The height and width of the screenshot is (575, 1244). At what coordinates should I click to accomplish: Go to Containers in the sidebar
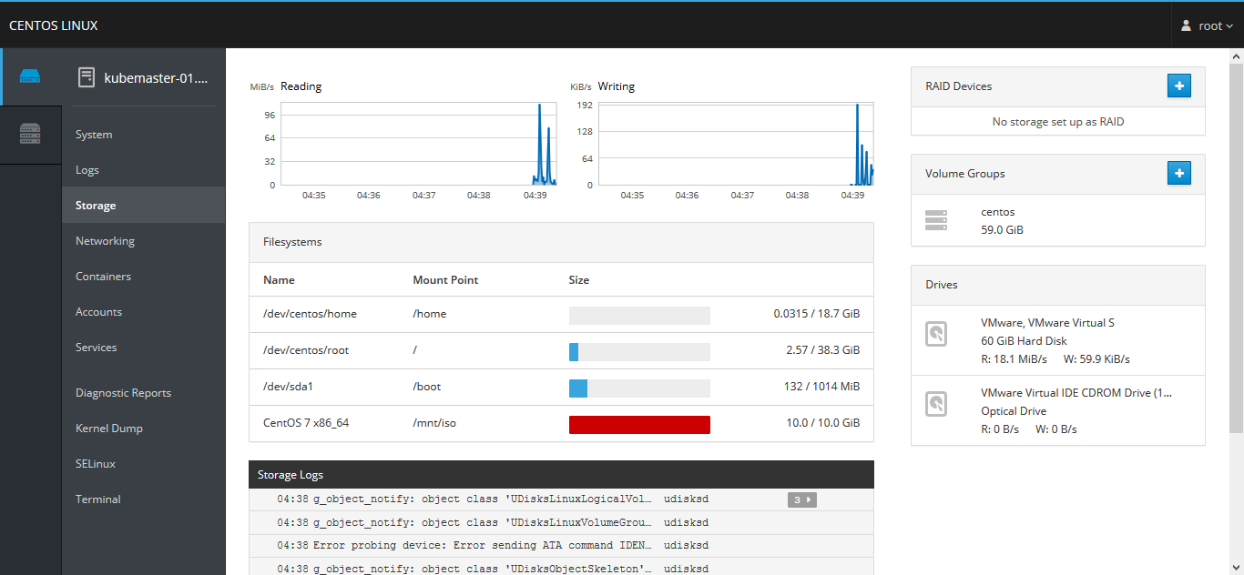click(143, 277)
